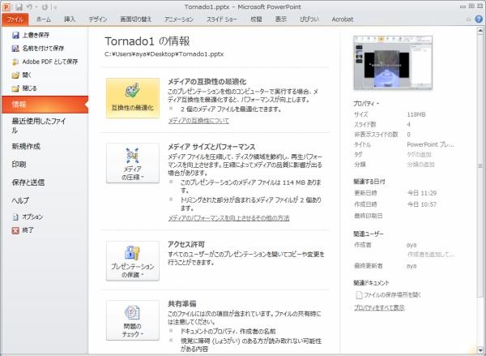Switch to the ファイル tab
Image resolution: width=486 pixels, height=356 pixels.
15,19
